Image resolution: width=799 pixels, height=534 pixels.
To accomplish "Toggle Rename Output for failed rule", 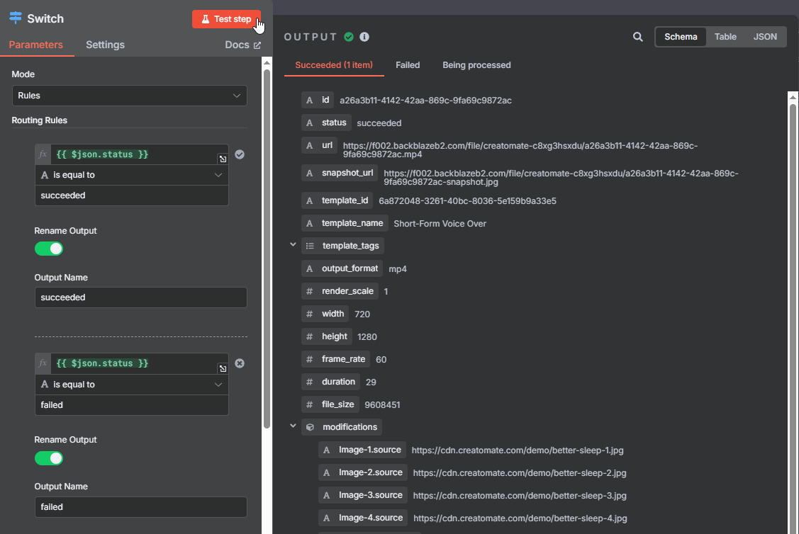I will pyautogui.click(x=49, y=458).
